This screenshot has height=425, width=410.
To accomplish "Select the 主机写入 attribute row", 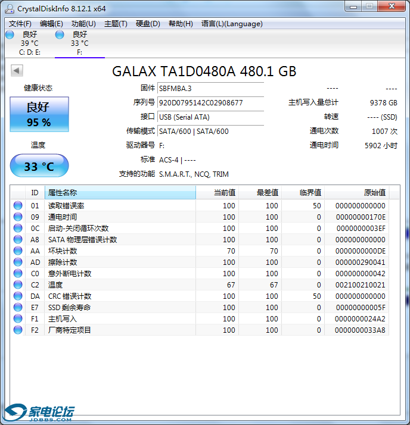I will (200, 319).
